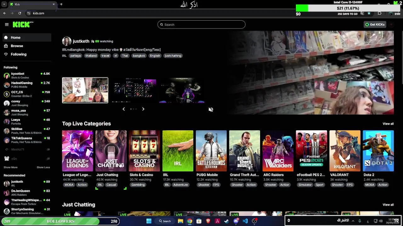Select the second featured stream thumbnail
Viewport: 403px width, 226px height.
coord(134,90)
